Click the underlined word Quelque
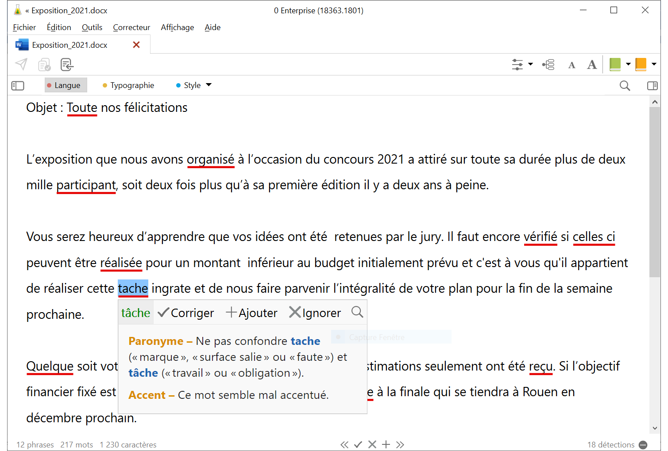Viewport: 668px width, 451px height. coord(50,366)
